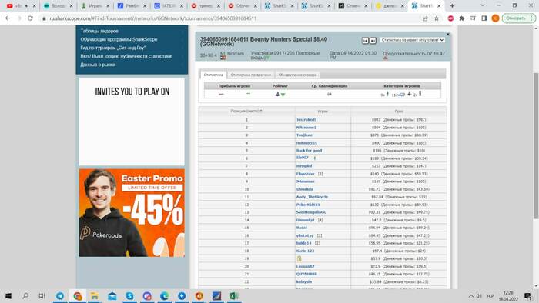
Task: Click the left square icon beside dropdown
Action: [x=365, y=41]
